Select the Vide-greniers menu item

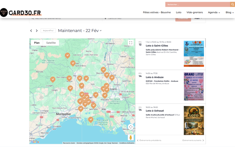coord(195,12)
